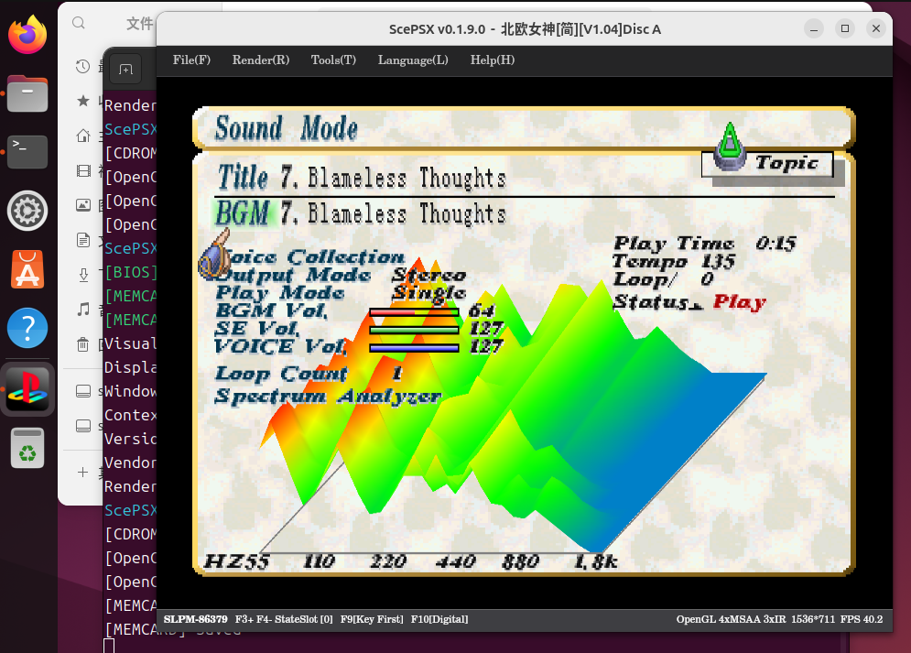The width and height of the screenshot is (911, 653).
Task: Click the Sound Mode heading
Action: [x=287, y=128]
